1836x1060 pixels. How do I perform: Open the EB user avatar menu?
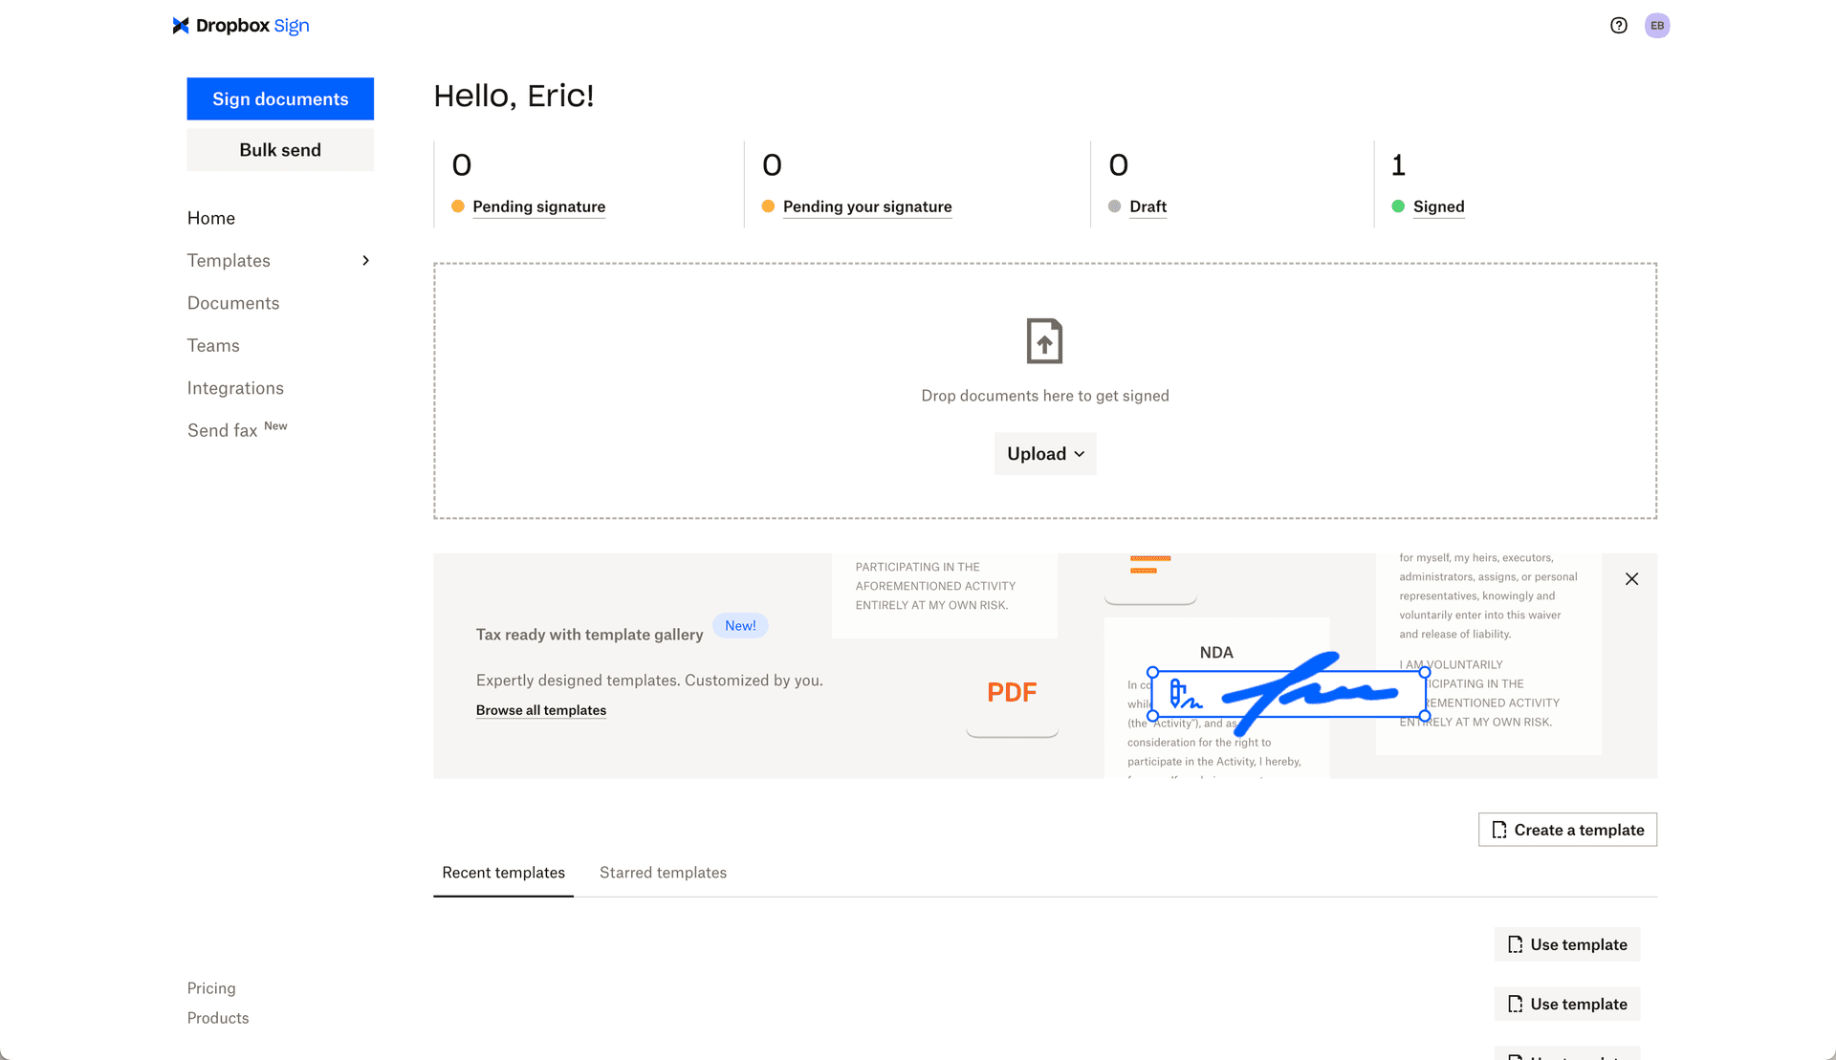tap(1657, 26)
